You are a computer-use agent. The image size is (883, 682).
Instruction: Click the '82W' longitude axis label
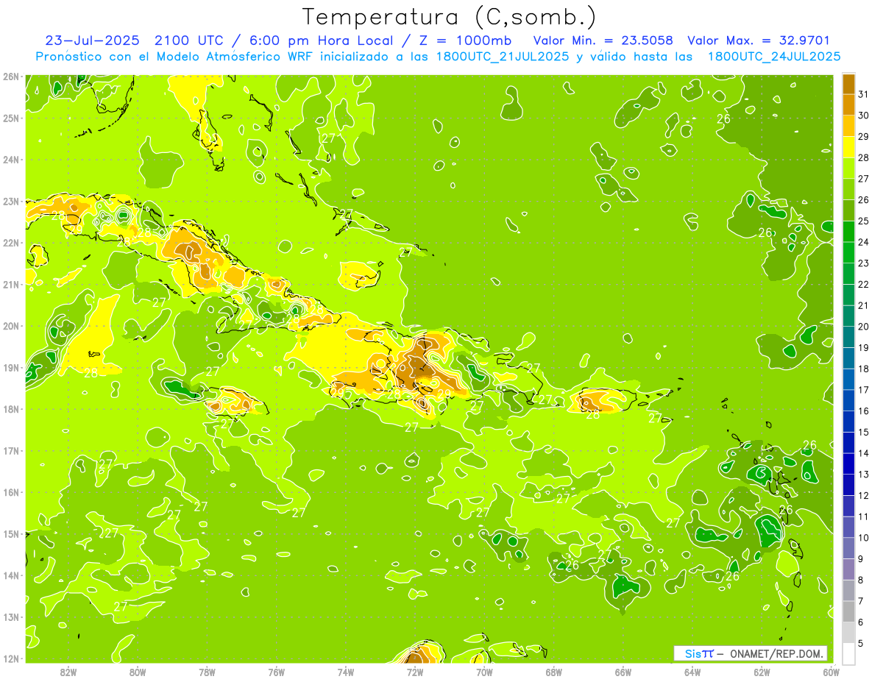click(68, 672)
